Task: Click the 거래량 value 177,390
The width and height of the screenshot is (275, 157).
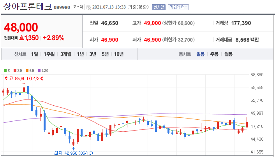Action: [241, 23]
